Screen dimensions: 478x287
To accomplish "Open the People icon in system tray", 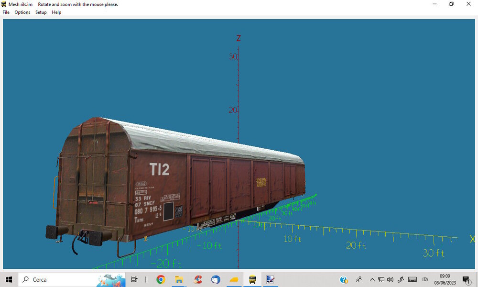I will (x=359, y=279).
